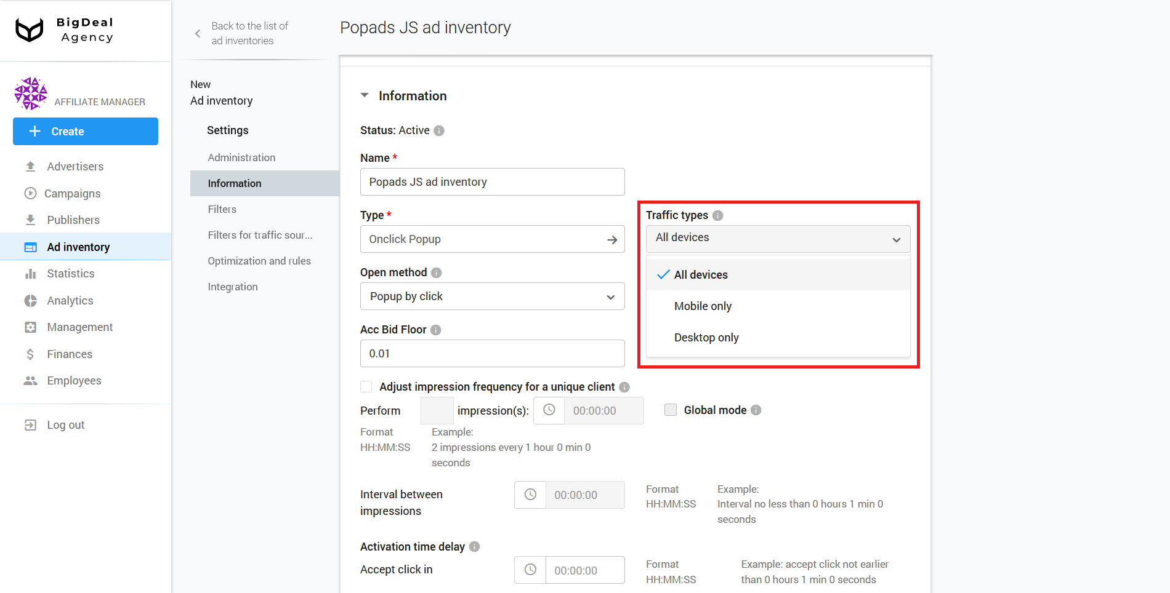Switch to the Filters settings tab
Screen dimensions: 1170x593
[x=222, y=209]
